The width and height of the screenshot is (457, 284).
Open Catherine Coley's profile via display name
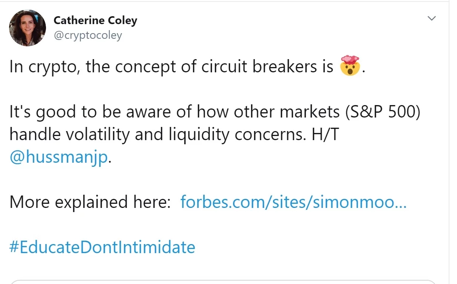[95, 20]
